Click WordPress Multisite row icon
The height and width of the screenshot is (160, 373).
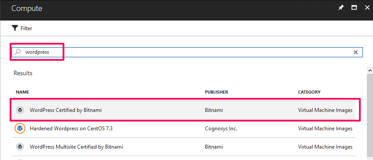20,147
